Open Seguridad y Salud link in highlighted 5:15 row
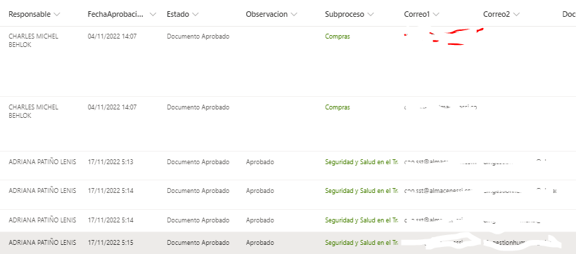The image size is (576, 254). pos(361,243)
